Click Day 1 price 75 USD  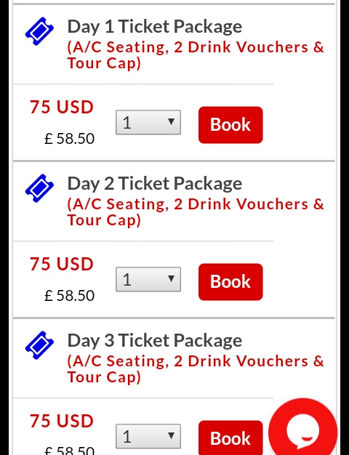[62, 107]
